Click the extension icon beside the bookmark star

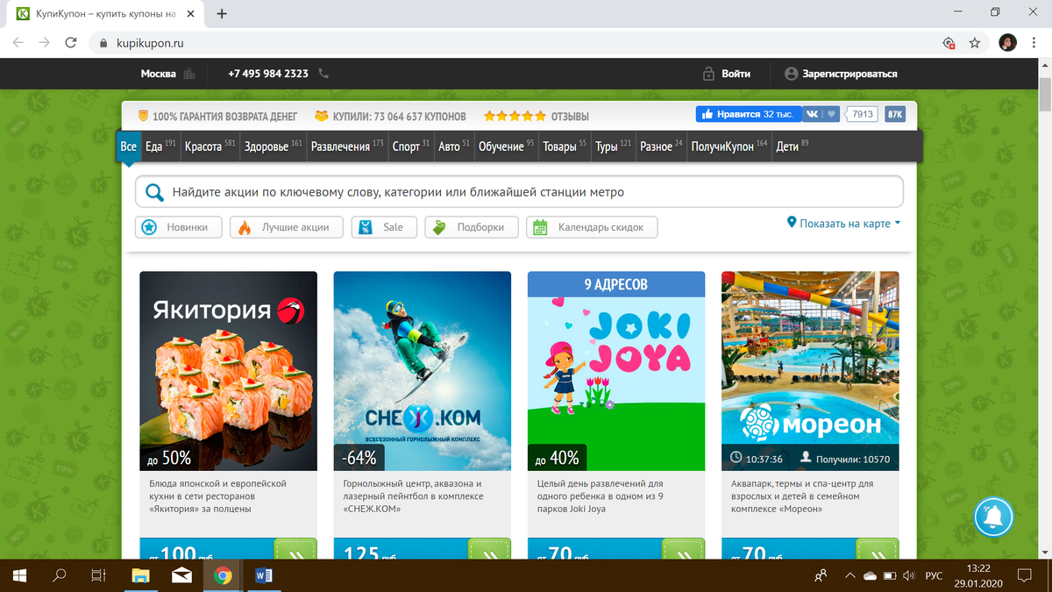click(x=948, y=42)
